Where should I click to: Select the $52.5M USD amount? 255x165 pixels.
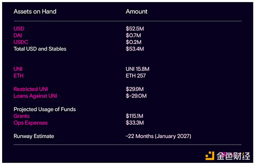pos(135,29)
